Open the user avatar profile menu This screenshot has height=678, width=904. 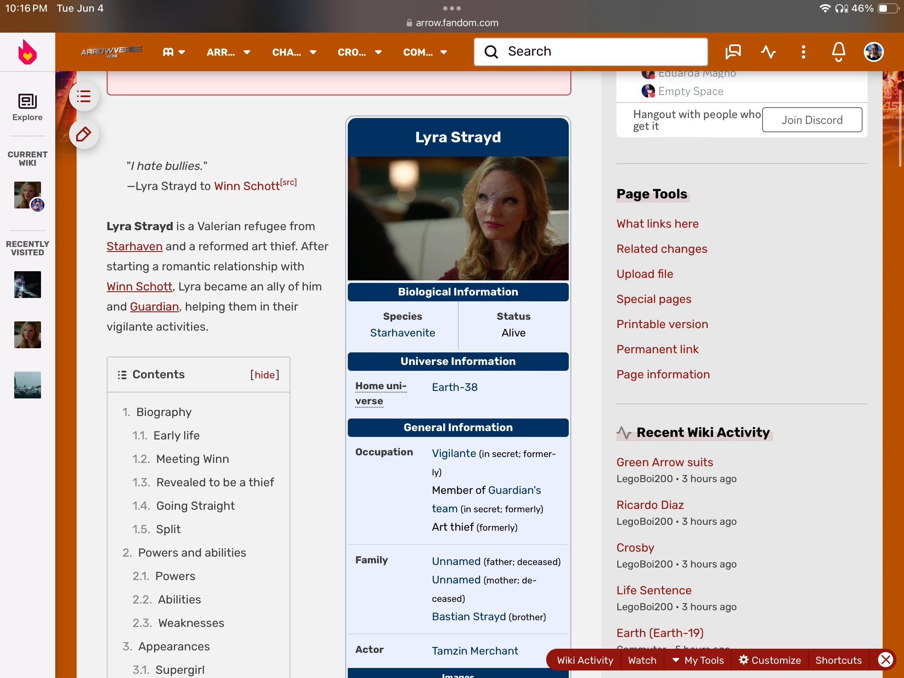pos(873,52)
